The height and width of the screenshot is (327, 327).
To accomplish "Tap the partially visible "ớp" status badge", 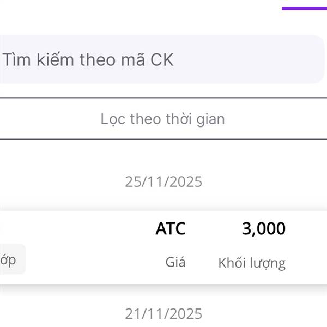I will (x=10, y=260).
